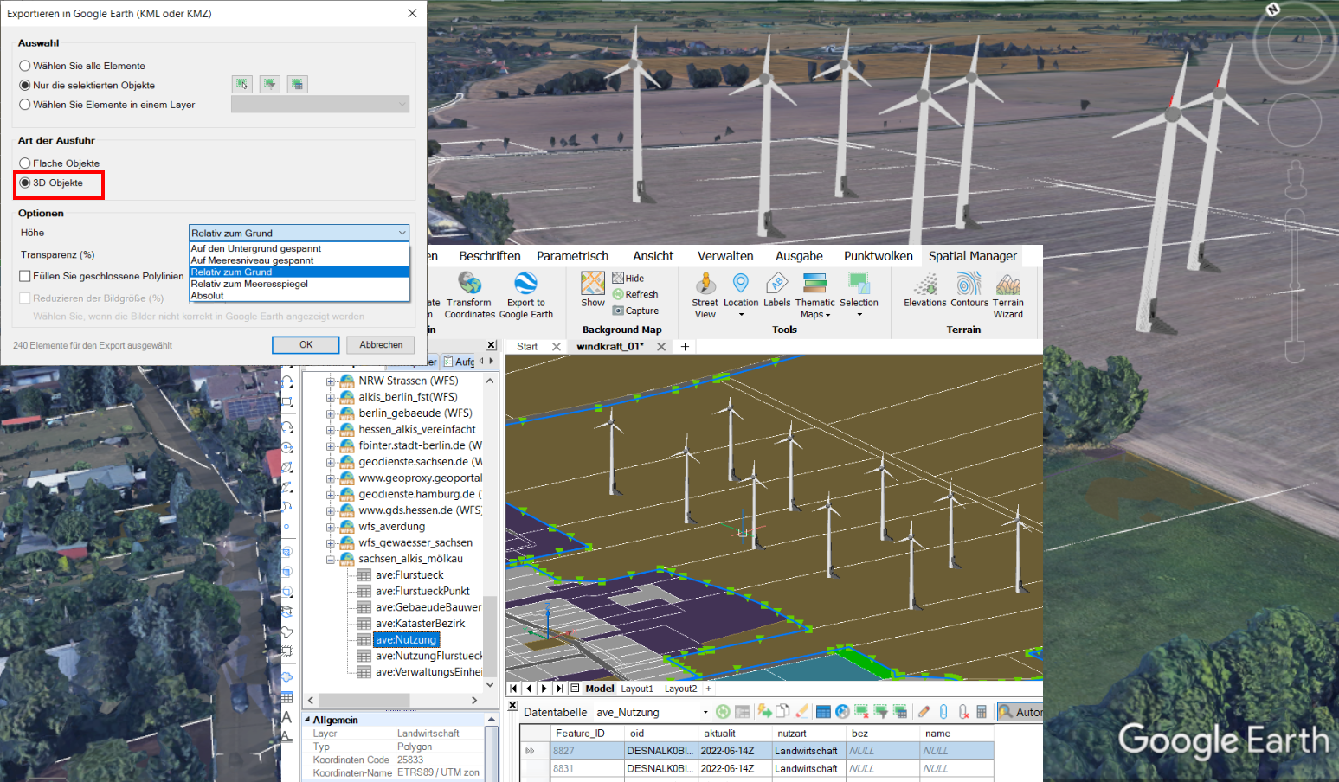Collapse the sachsen_alkis_mölkau tree node

pos(330,558)
